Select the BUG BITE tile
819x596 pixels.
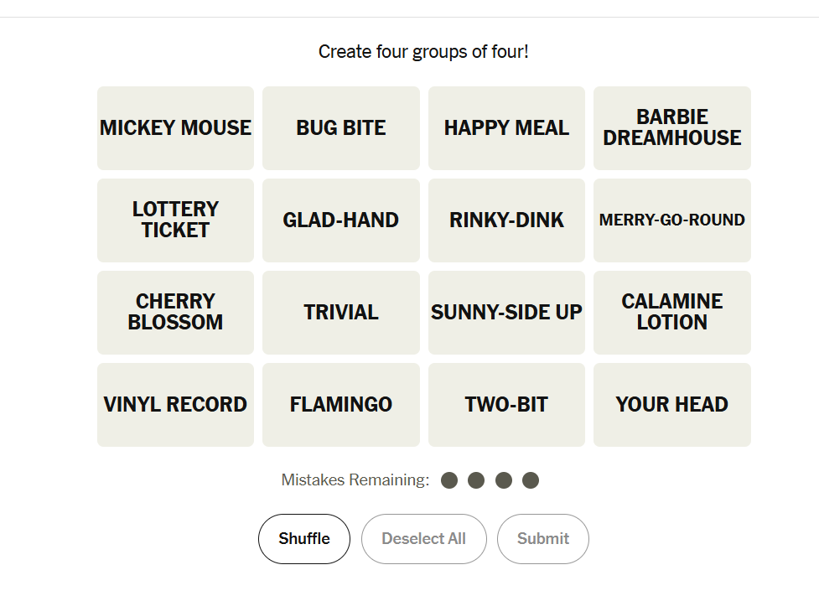click(x=340, y=128)
